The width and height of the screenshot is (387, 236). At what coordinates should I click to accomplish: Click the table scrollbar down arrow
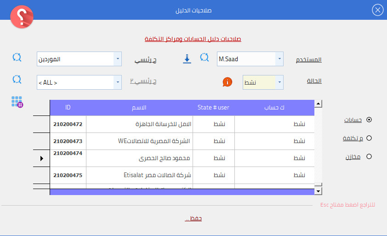(x=318, y=190)
